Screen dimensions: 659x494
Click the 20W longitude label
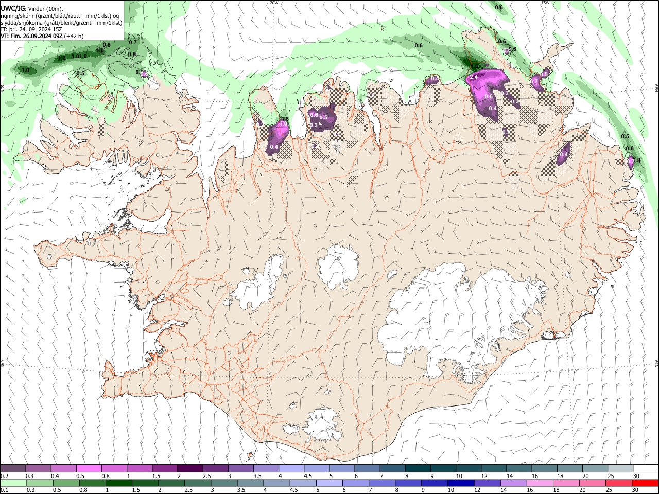click(x=274, y=3)
